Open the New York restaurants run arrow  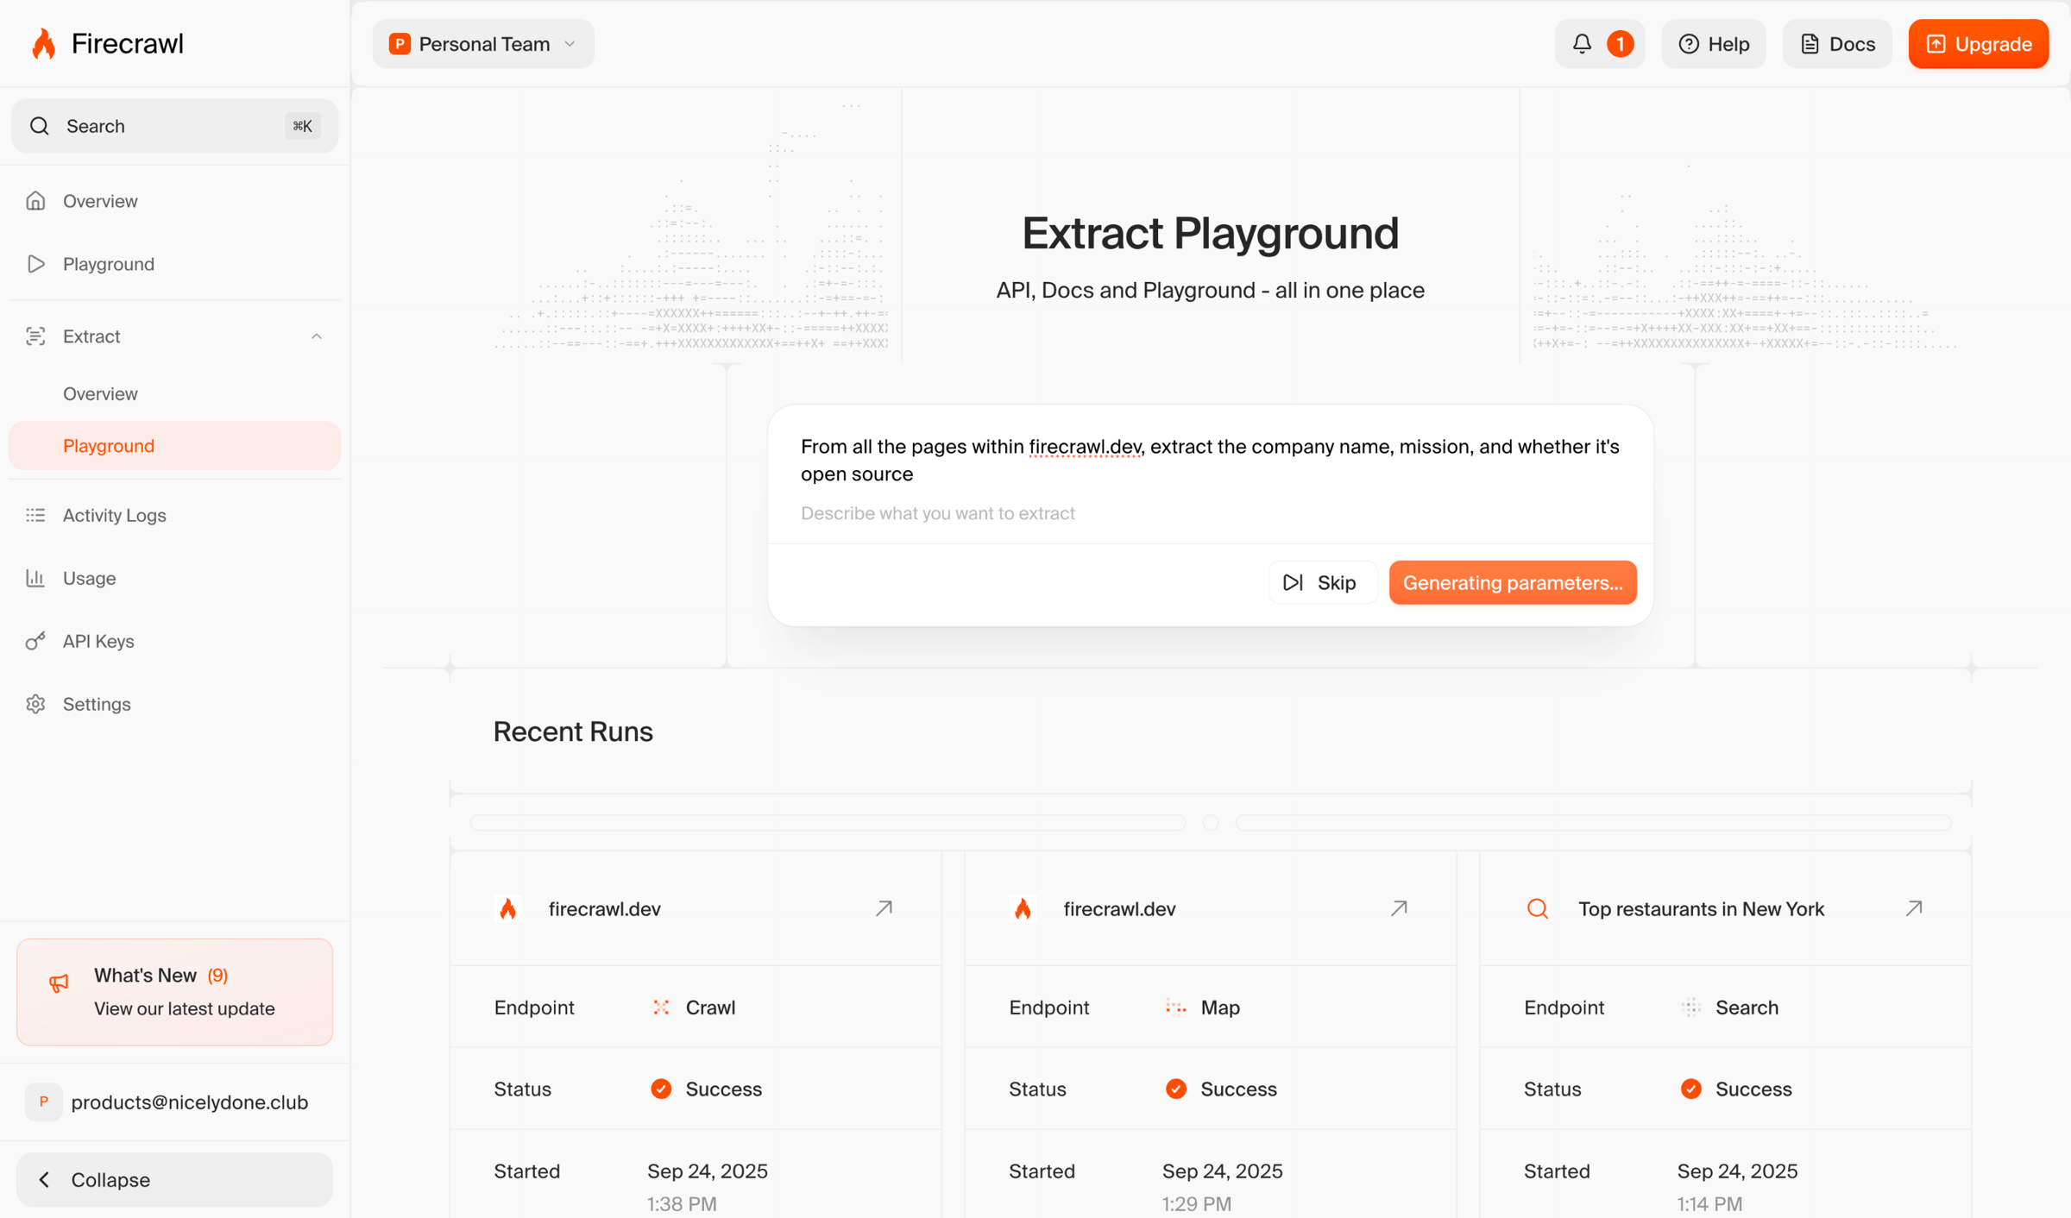coord(1914,908)
